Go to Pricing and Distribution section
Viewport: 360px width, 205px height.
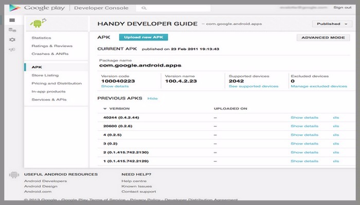tap(57, 83)
